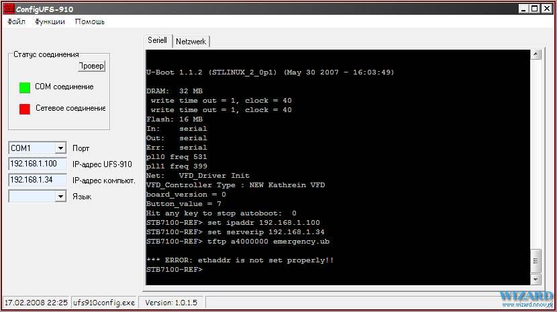
Task: Click the 'tftp a4000000 emergency.ub' command line
Action: pos(238,242)
